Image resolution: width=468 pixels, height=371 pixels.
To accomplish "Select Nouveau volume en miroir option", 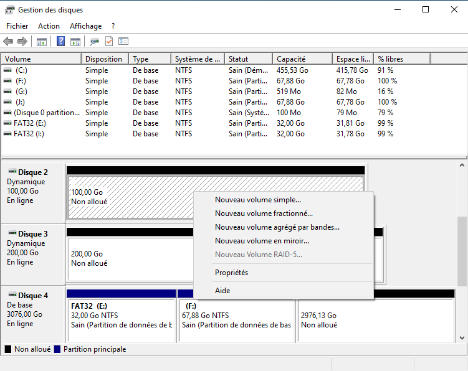I will 262,241.
